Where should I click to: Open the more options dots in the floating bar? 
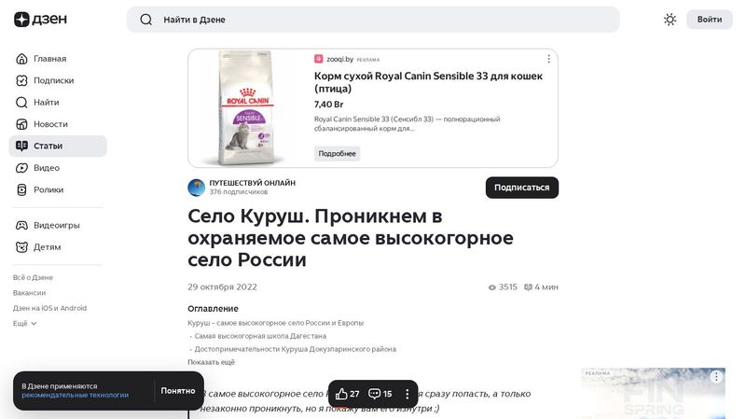[x=407, y=394]
